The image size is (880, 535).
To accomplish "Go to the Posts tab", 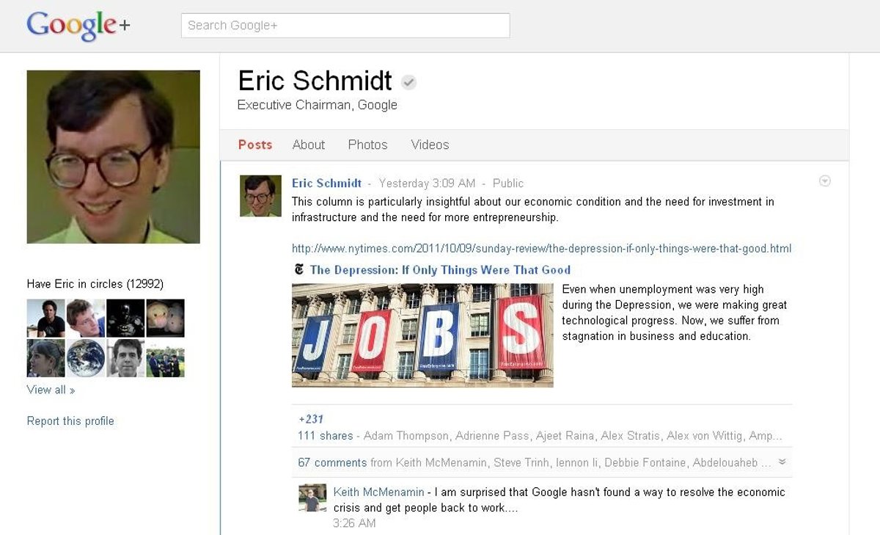I will click(255, 145).
